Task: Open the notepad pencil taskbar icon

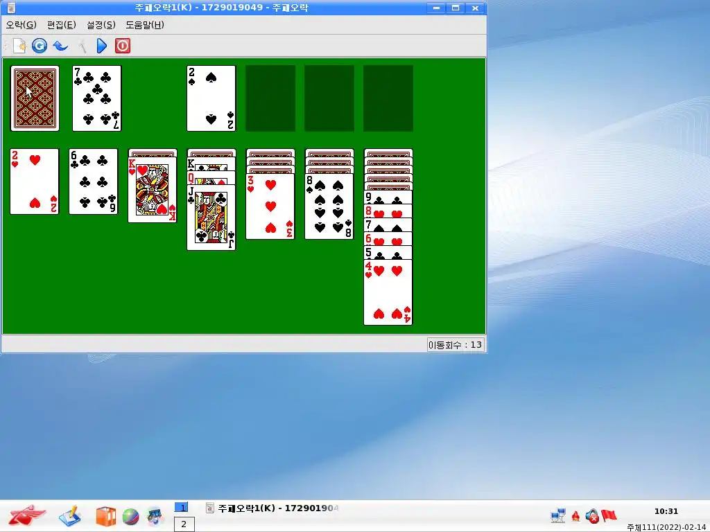Action: coord(70,515)
